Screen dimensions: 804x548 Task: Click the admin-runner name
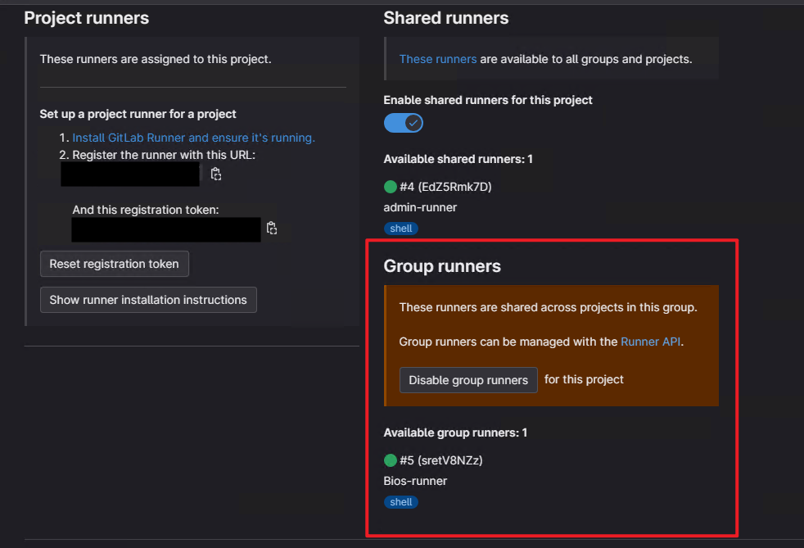tap(420, 207)
